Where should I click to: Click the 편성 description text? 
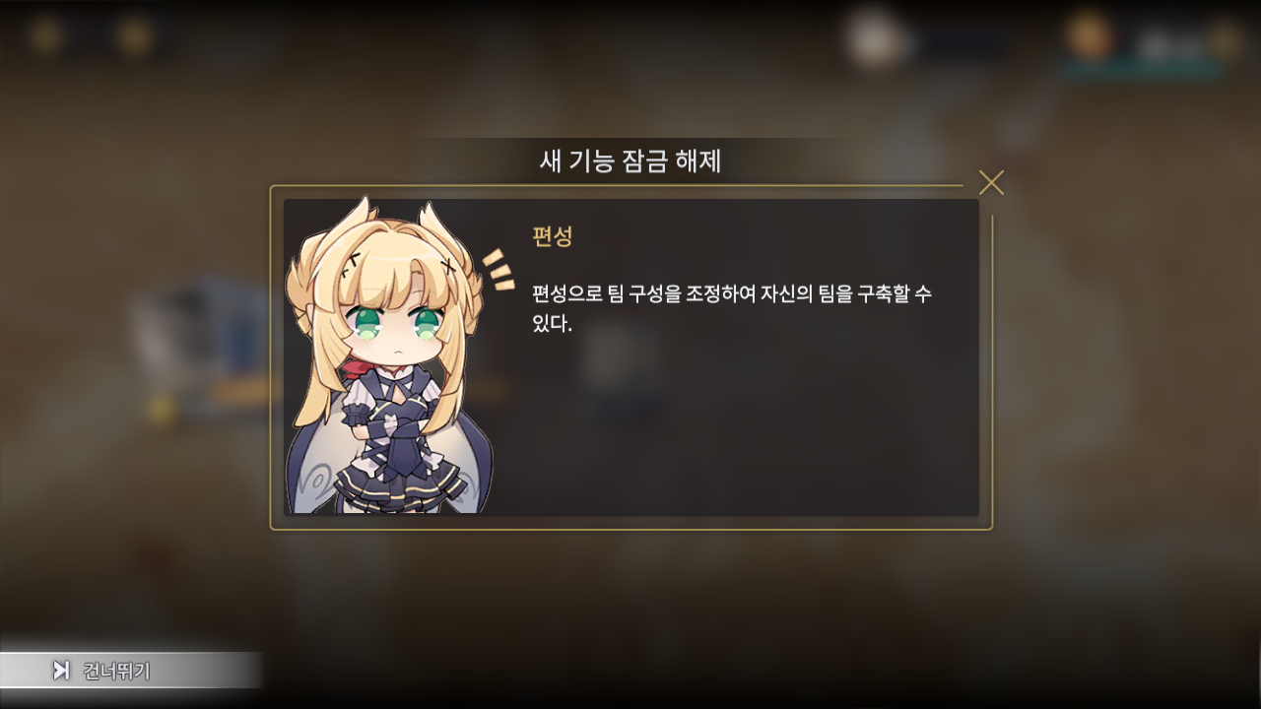coord(731,308)
